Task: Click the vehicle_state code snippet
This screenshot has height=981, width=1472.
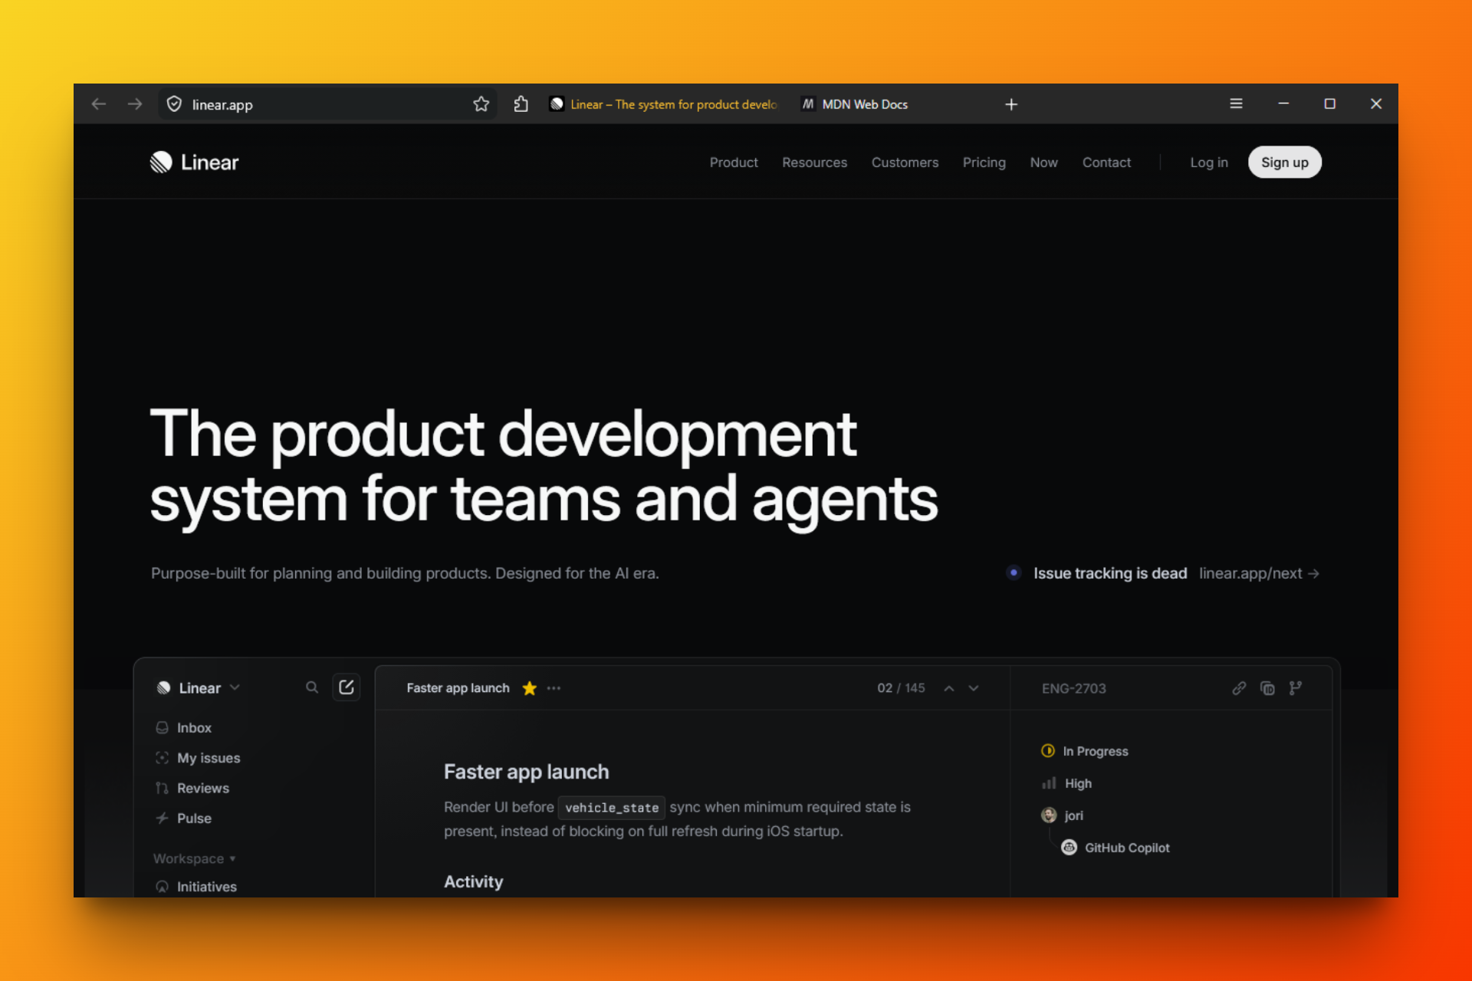Action: point(612,808)
